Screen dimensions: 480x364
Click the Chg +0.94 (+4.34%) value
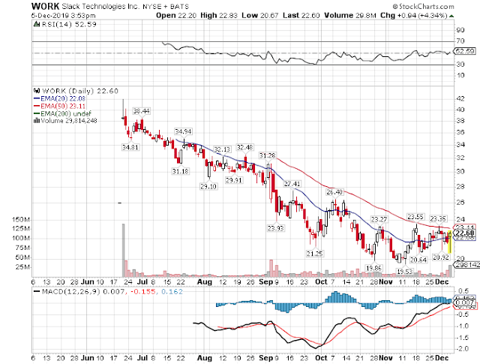(414, 15)
